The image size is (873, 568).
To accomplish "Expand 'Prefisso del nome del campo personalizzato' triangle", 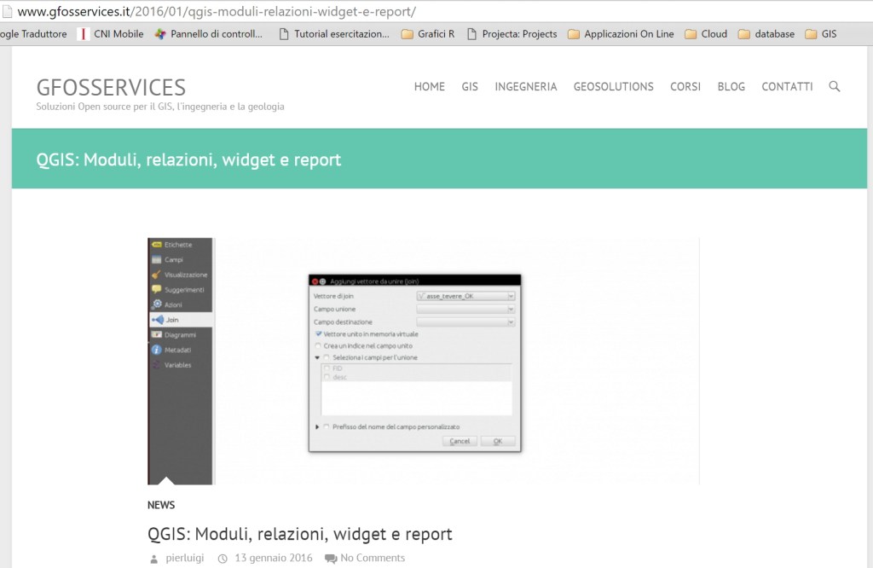I will [317, 426].
